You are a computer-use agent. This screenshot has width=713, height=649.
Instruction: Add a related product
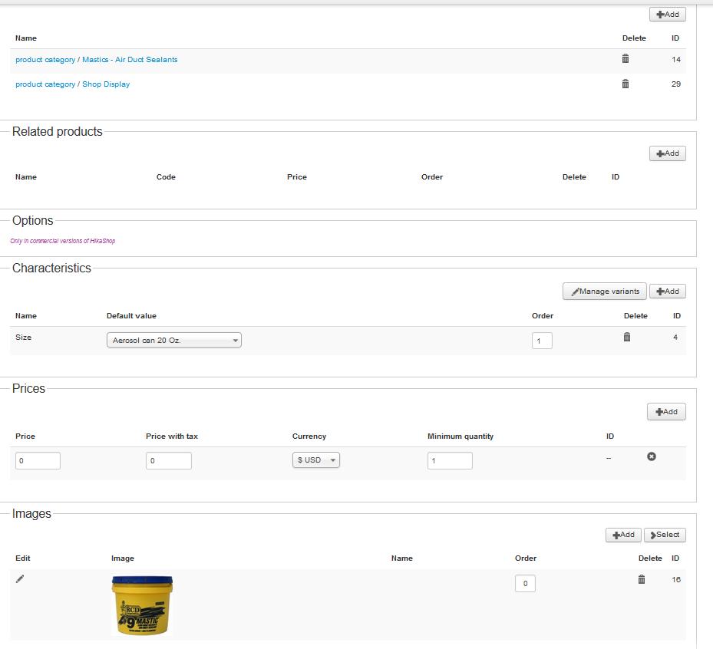point(667,153)
